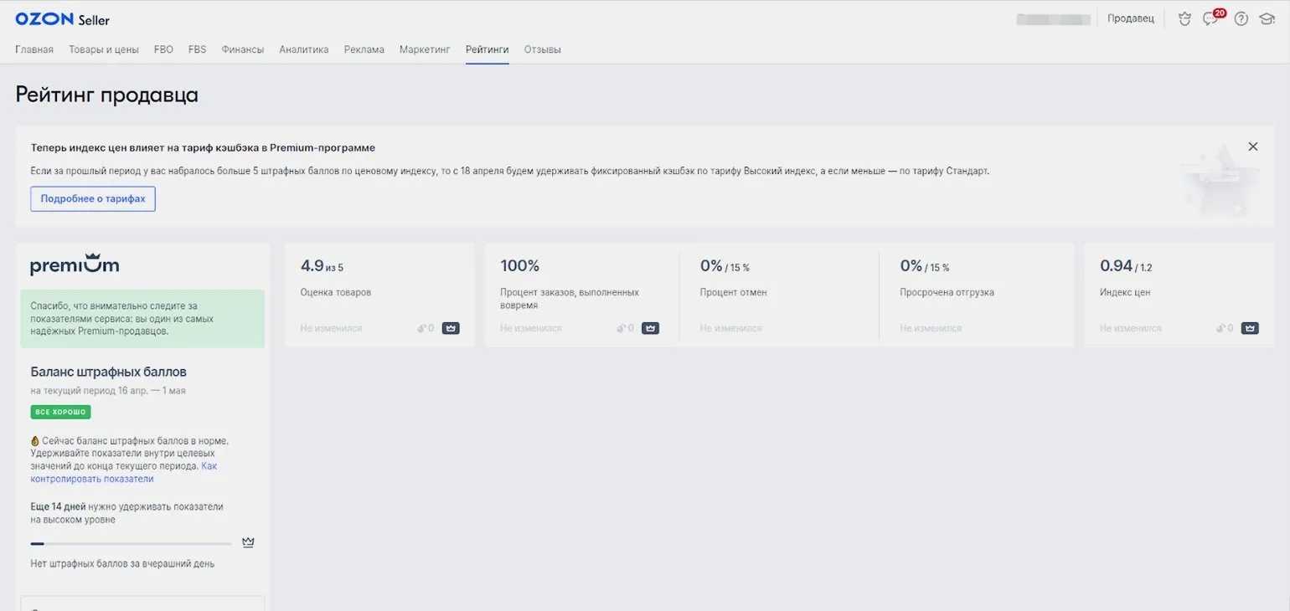Click crown badge on Индекс цен card
Viewport: 1290px width, 611px height.
(1250, 328)
